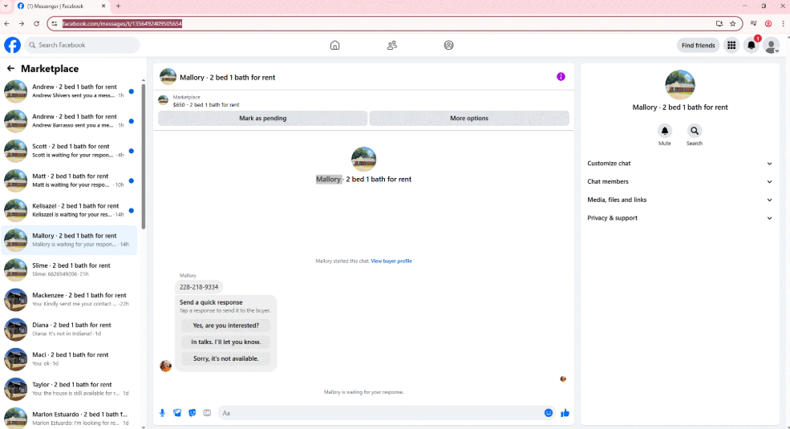Send 'Yes, are you interested?' quick response
The height and width of the screenshot is (429, 790).
225,326
